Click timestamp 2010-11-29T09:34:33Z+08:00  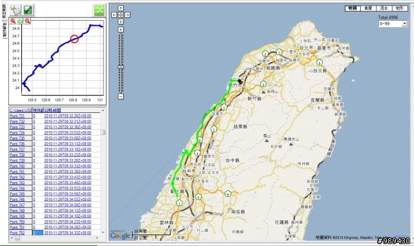coord(67,233)
